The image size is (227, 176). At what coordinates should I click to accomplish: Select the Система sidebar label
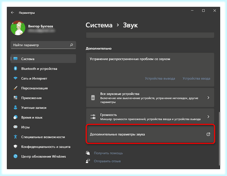28,59
